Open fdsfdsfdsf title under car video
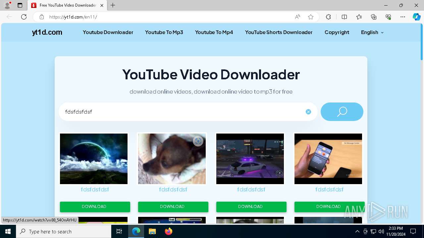424x238 pixels. tap(251, 189)
